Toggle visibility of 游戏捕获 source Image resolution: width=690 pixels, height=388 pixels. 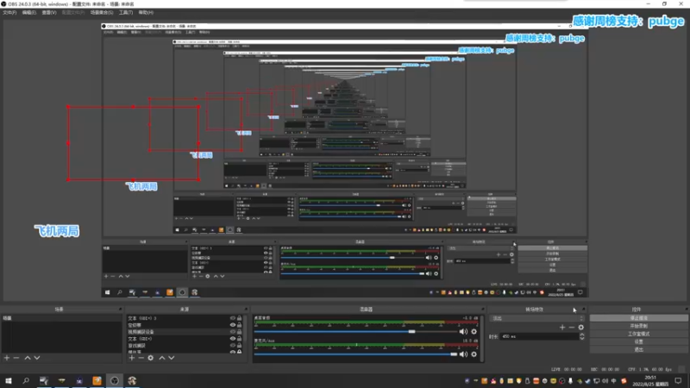click(x=233, y=346)
